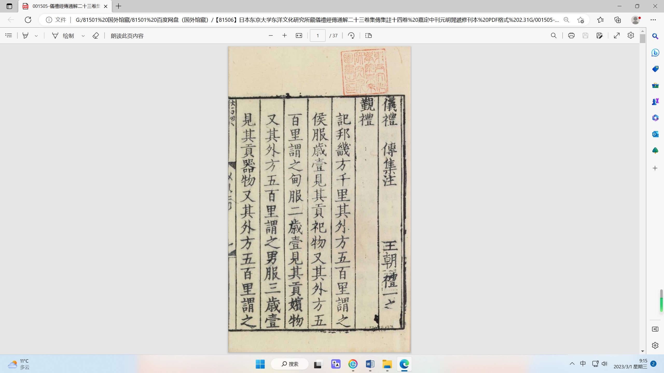Go back to previous page
Viewport: 664px width, 373px height.
pyautogui.click(x=11, y=20)
